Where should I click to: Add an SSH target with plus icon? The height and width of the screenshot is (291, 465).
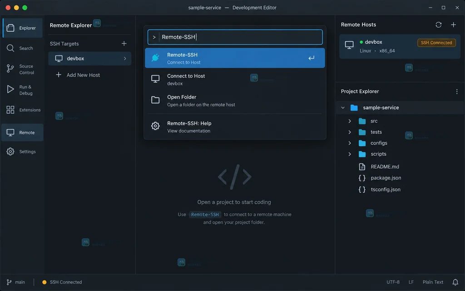coord(124,44)
